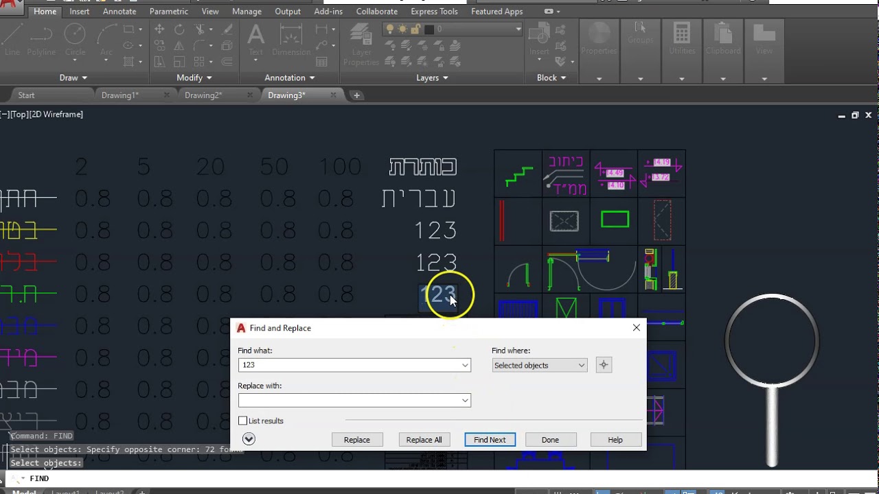
Task: Expand Find and Replace search options
Action: [x=249, y=439]
